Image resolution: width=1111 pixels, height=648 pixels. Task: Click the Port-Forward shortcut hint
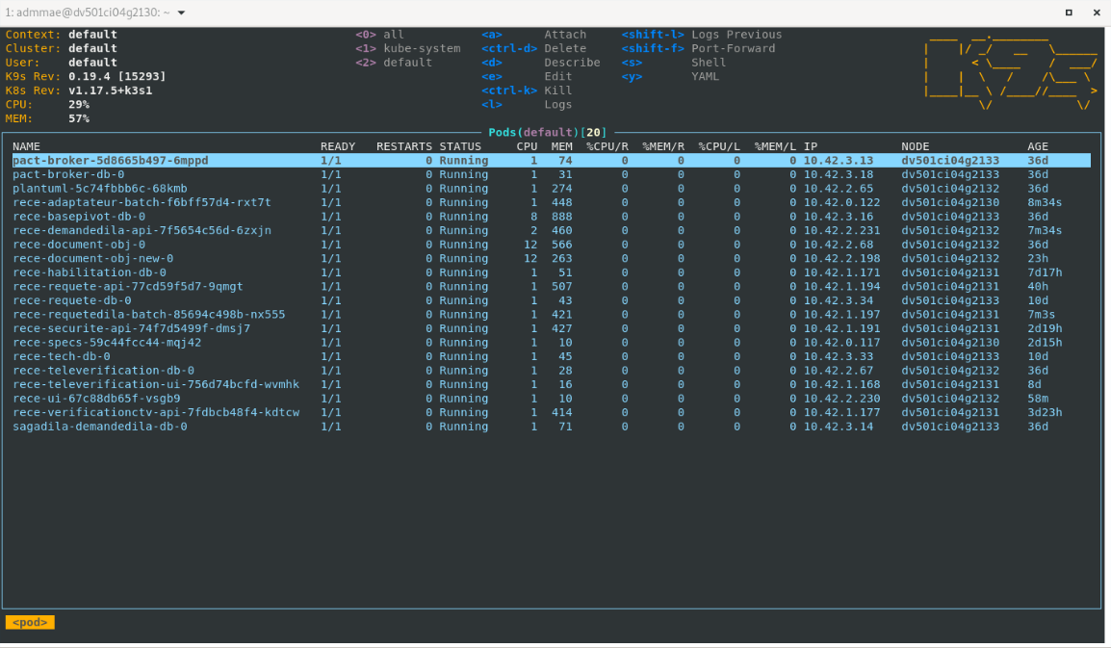click(x=699, y=49)
